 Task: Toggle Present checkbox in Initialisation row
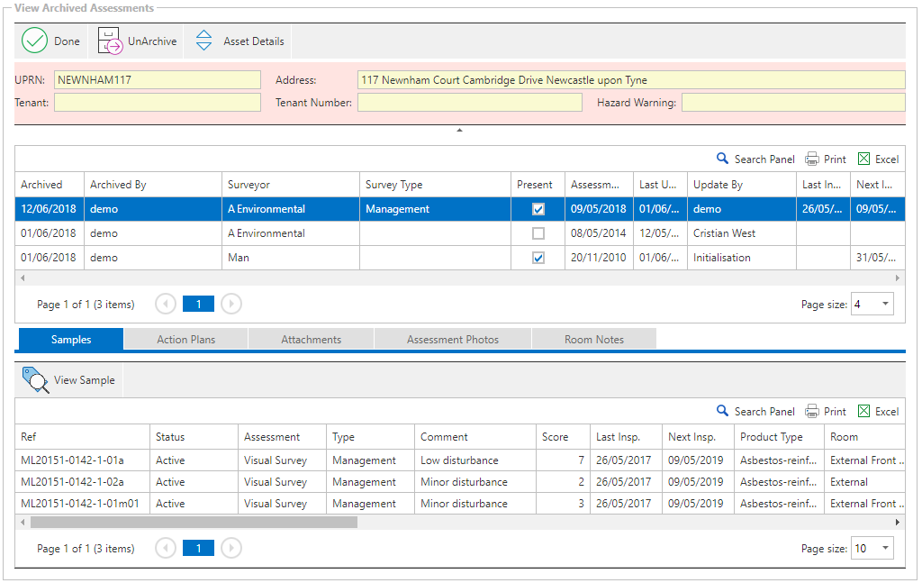[538, 258]
